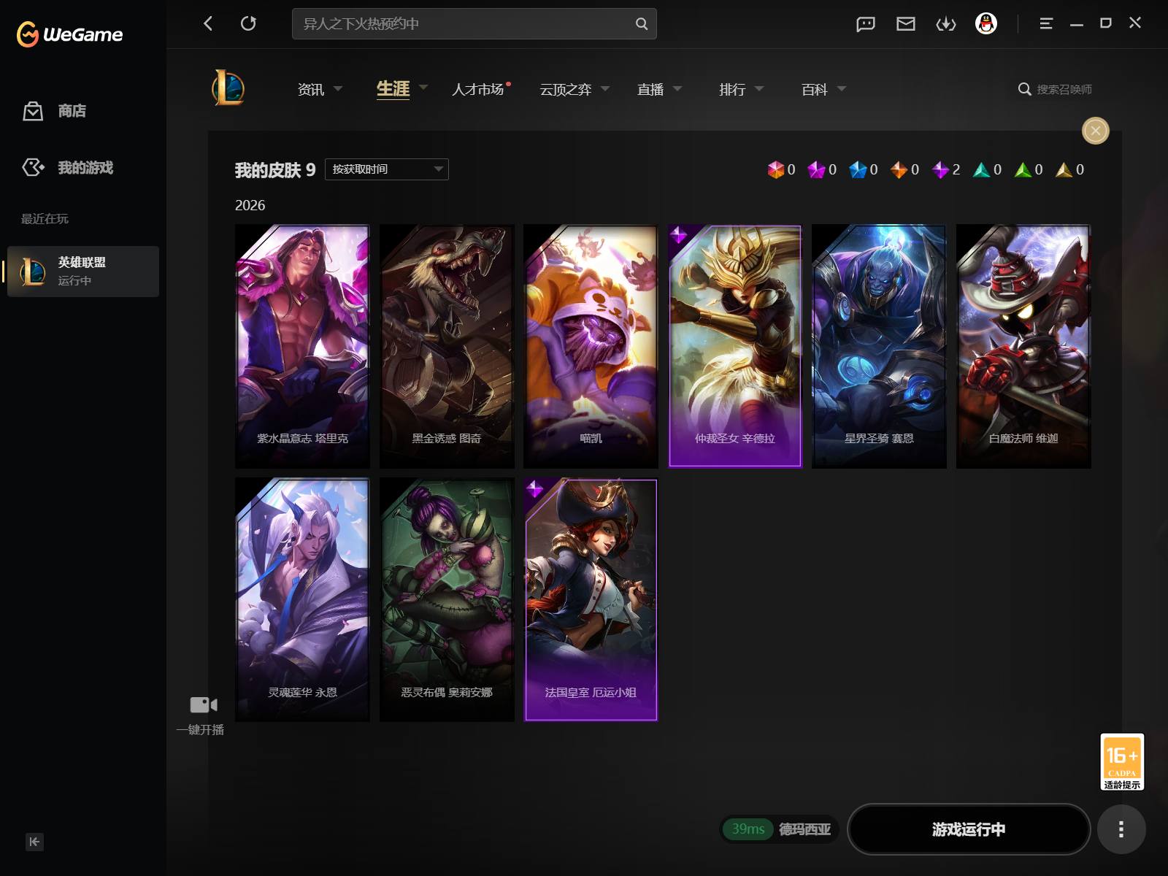Click the 游戏运行中 button
The height and width of the screenshot is (876, 1168).
click(969, 829)
